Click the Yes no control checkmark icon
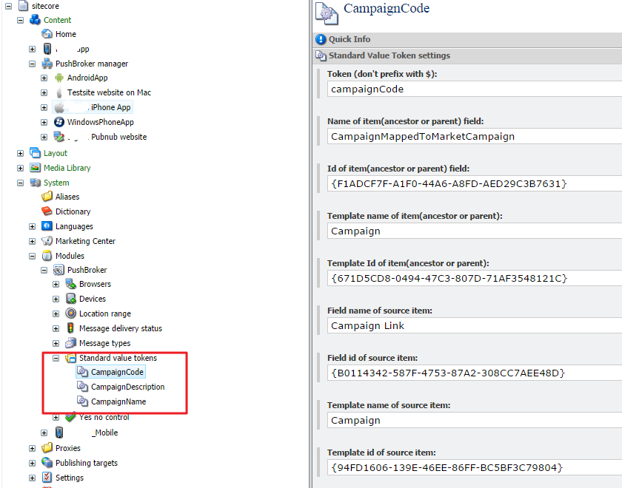 [71, 417]
